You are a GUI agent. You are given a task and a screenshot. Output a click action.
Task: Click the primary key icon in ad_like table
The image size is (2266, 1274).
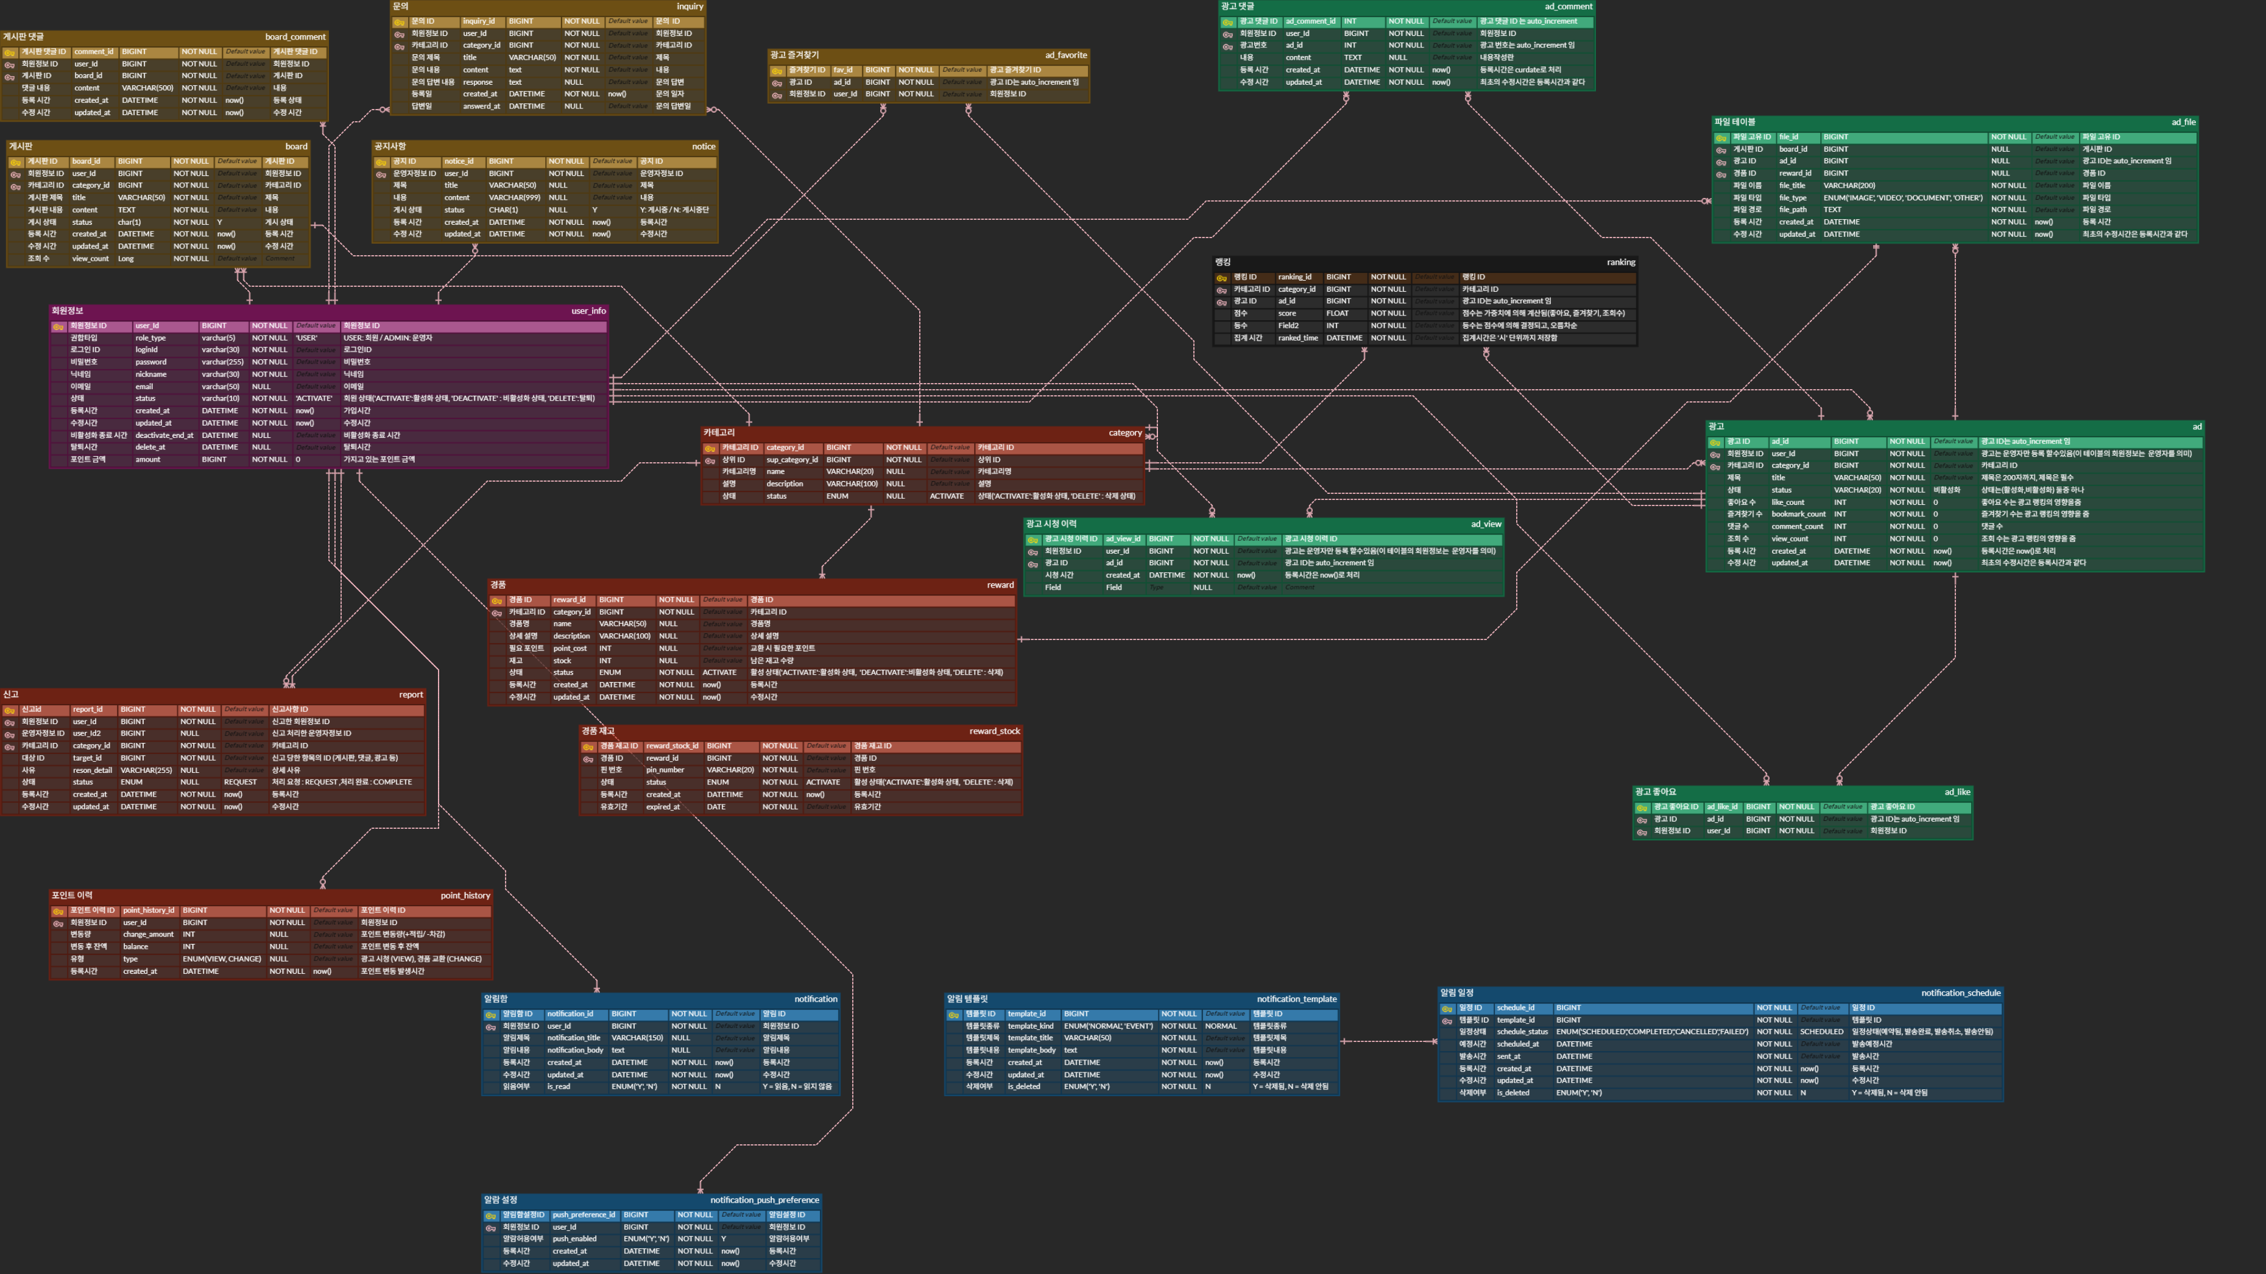point(1642,807)
